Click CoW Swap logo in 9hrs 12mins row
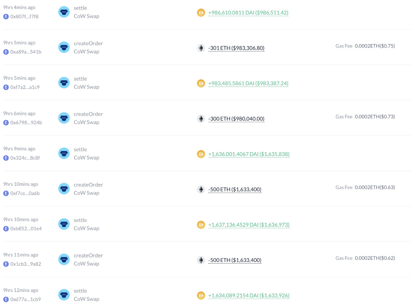Image resolution: width=411 pixels, height=306 pixels. (64, 295)
